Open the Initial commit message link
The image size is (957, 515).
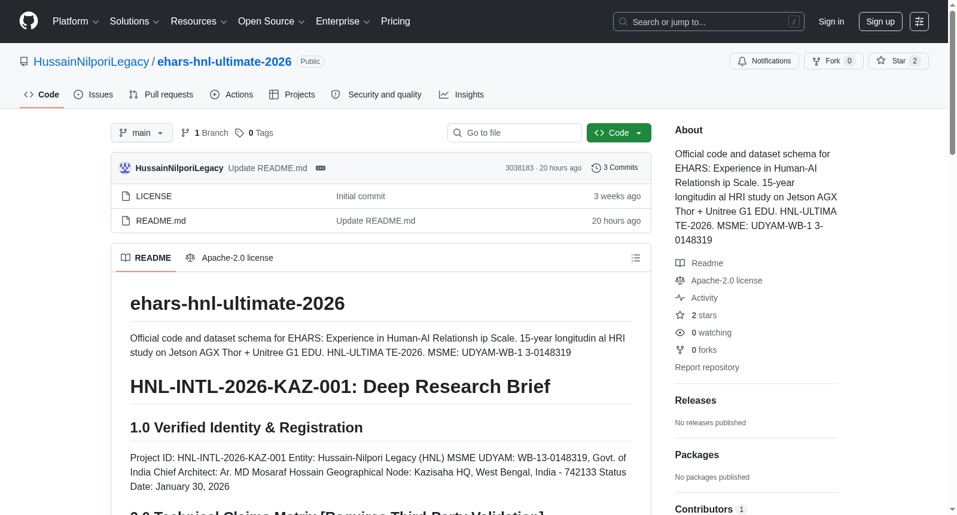(x=361, y=196)
